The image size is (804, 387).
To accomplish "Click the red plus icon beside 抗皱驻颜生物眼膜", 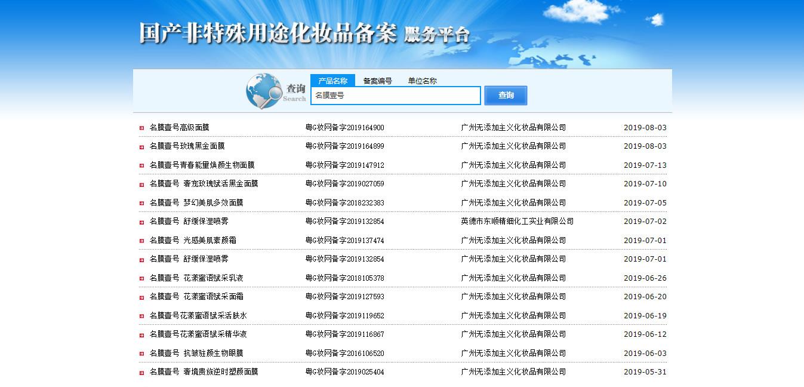I will click(142, 354).
